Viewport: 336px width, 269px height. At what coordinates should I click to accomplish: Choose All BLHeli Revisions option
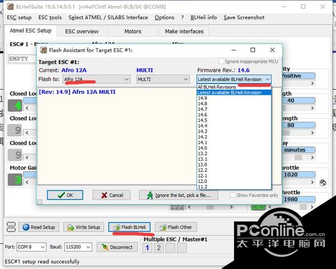[234, 87]
